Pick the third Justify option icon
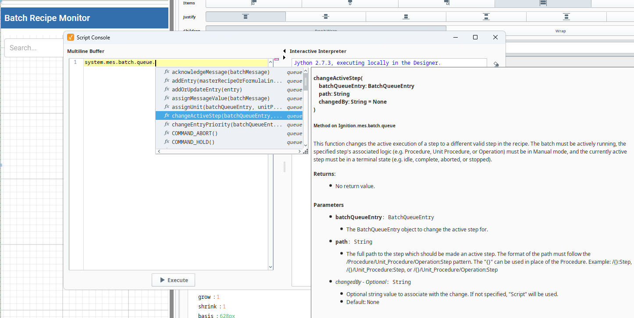The image size is (634, 318). tap(406, 17)
